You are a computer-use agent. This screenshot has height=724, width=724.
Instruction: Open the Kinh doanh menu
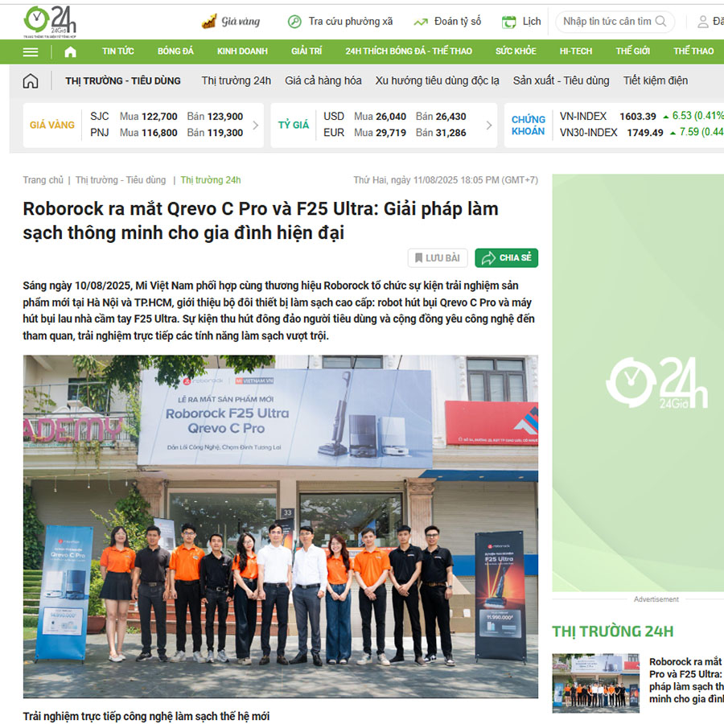point(242,51)
